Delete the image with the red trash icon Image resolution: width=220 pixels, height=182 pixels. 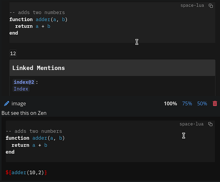tap(215, 104)
